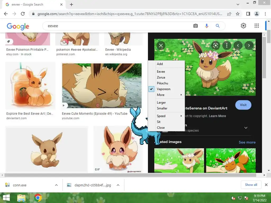This screenshot has height=203, width=271.
Task: Open the pokemon #eevee #pokeball Pinterest result
Action: pos(77,50)
